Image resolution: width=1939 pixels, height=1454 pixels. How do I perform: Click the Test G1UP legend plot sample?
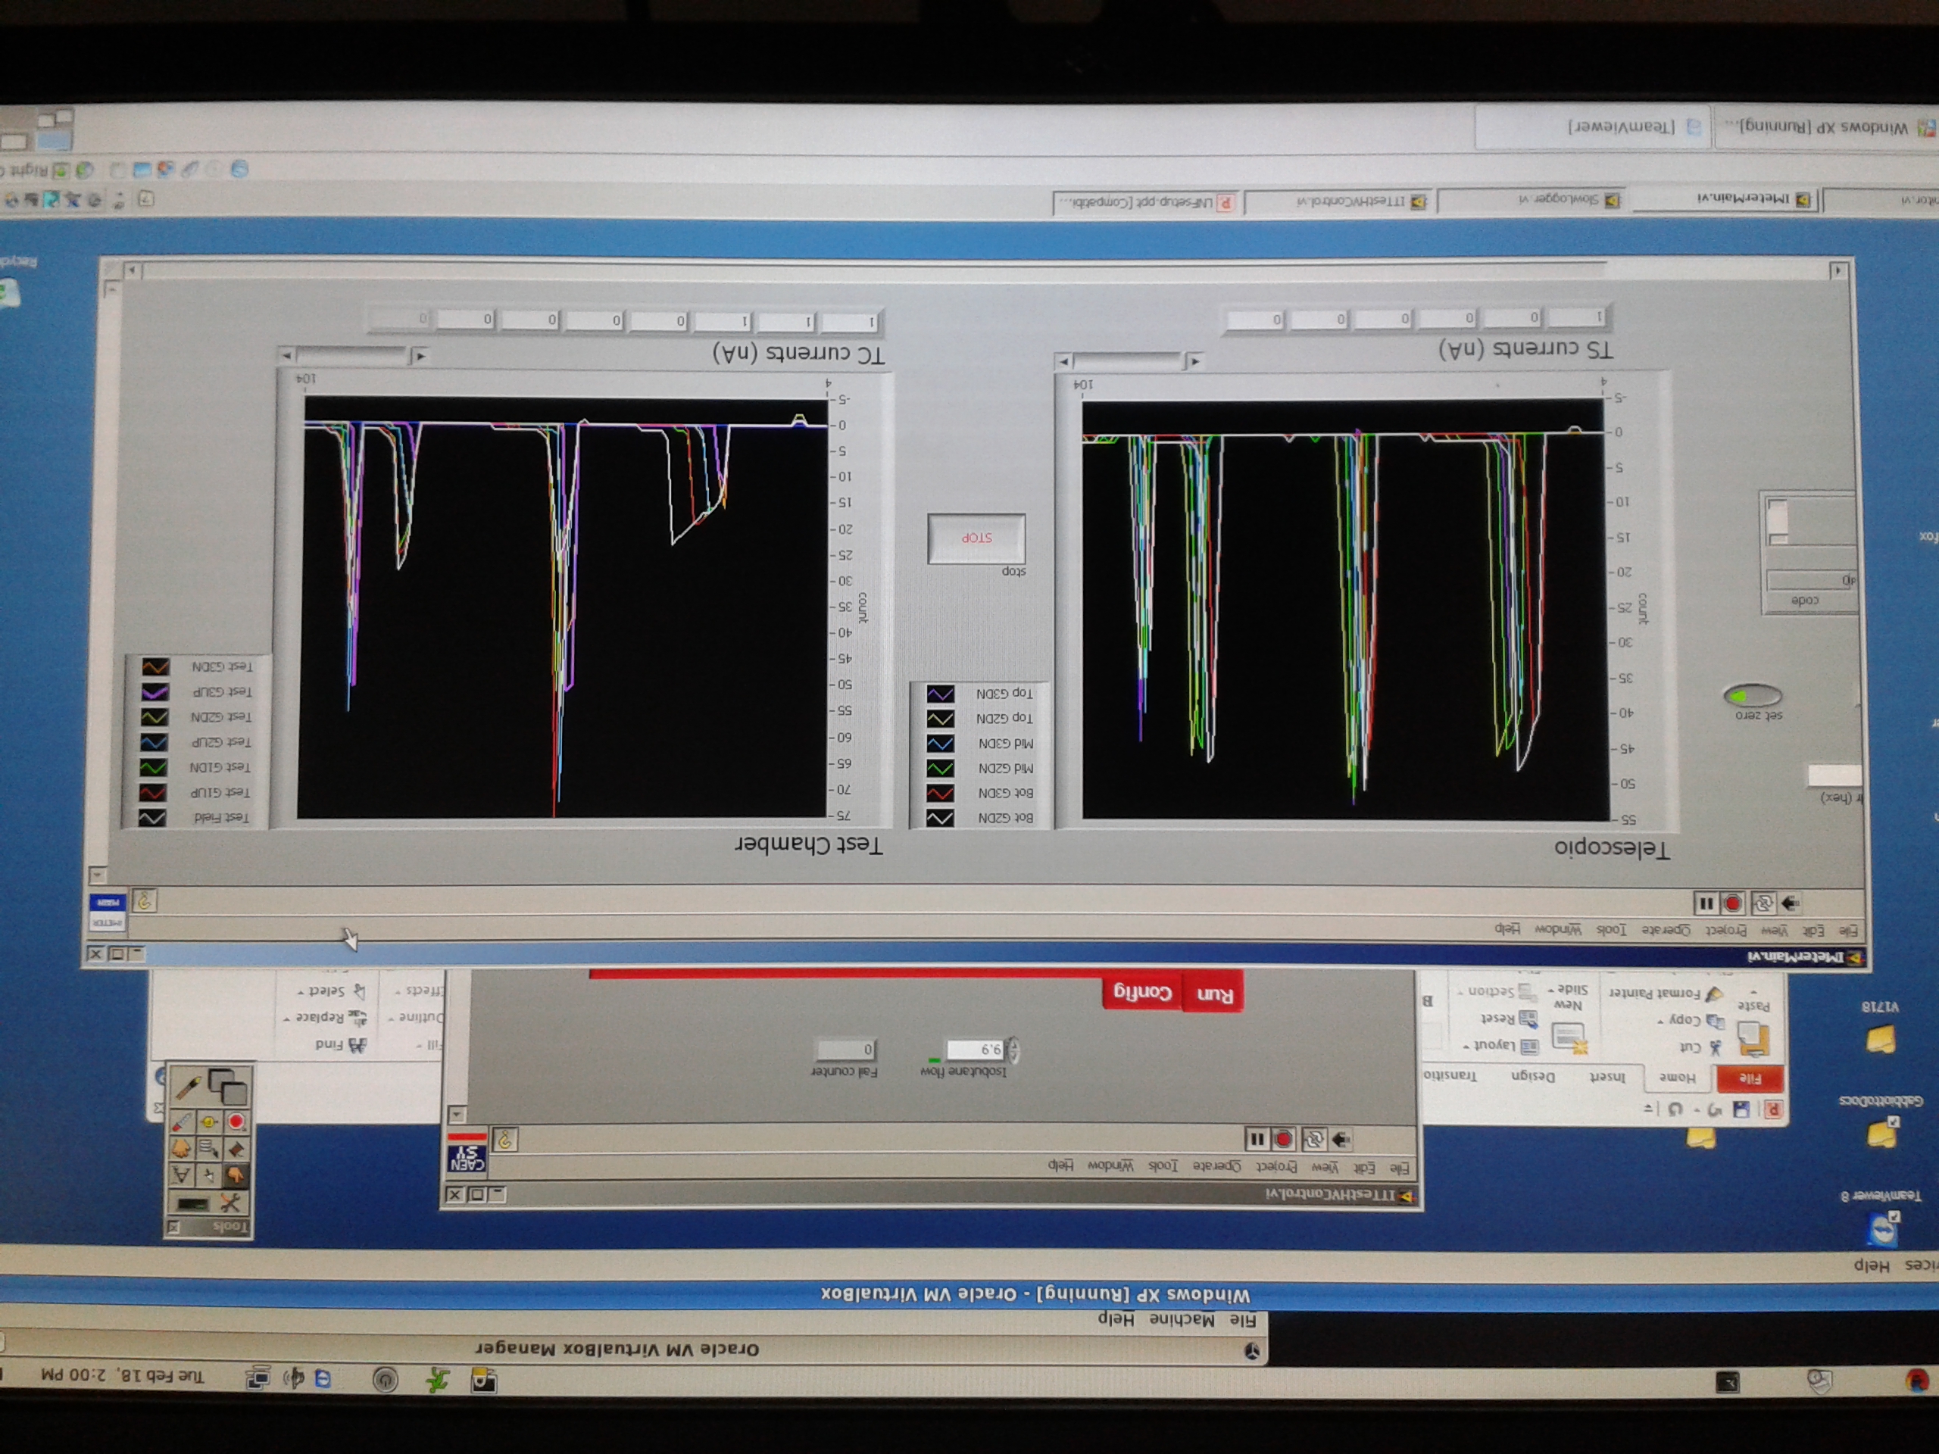pyautogui.click(x=152, y=792)
